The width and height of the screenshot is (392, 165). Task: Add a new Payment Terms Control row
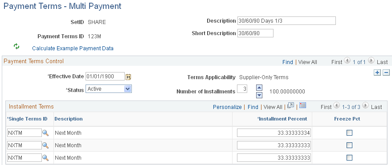377,72
